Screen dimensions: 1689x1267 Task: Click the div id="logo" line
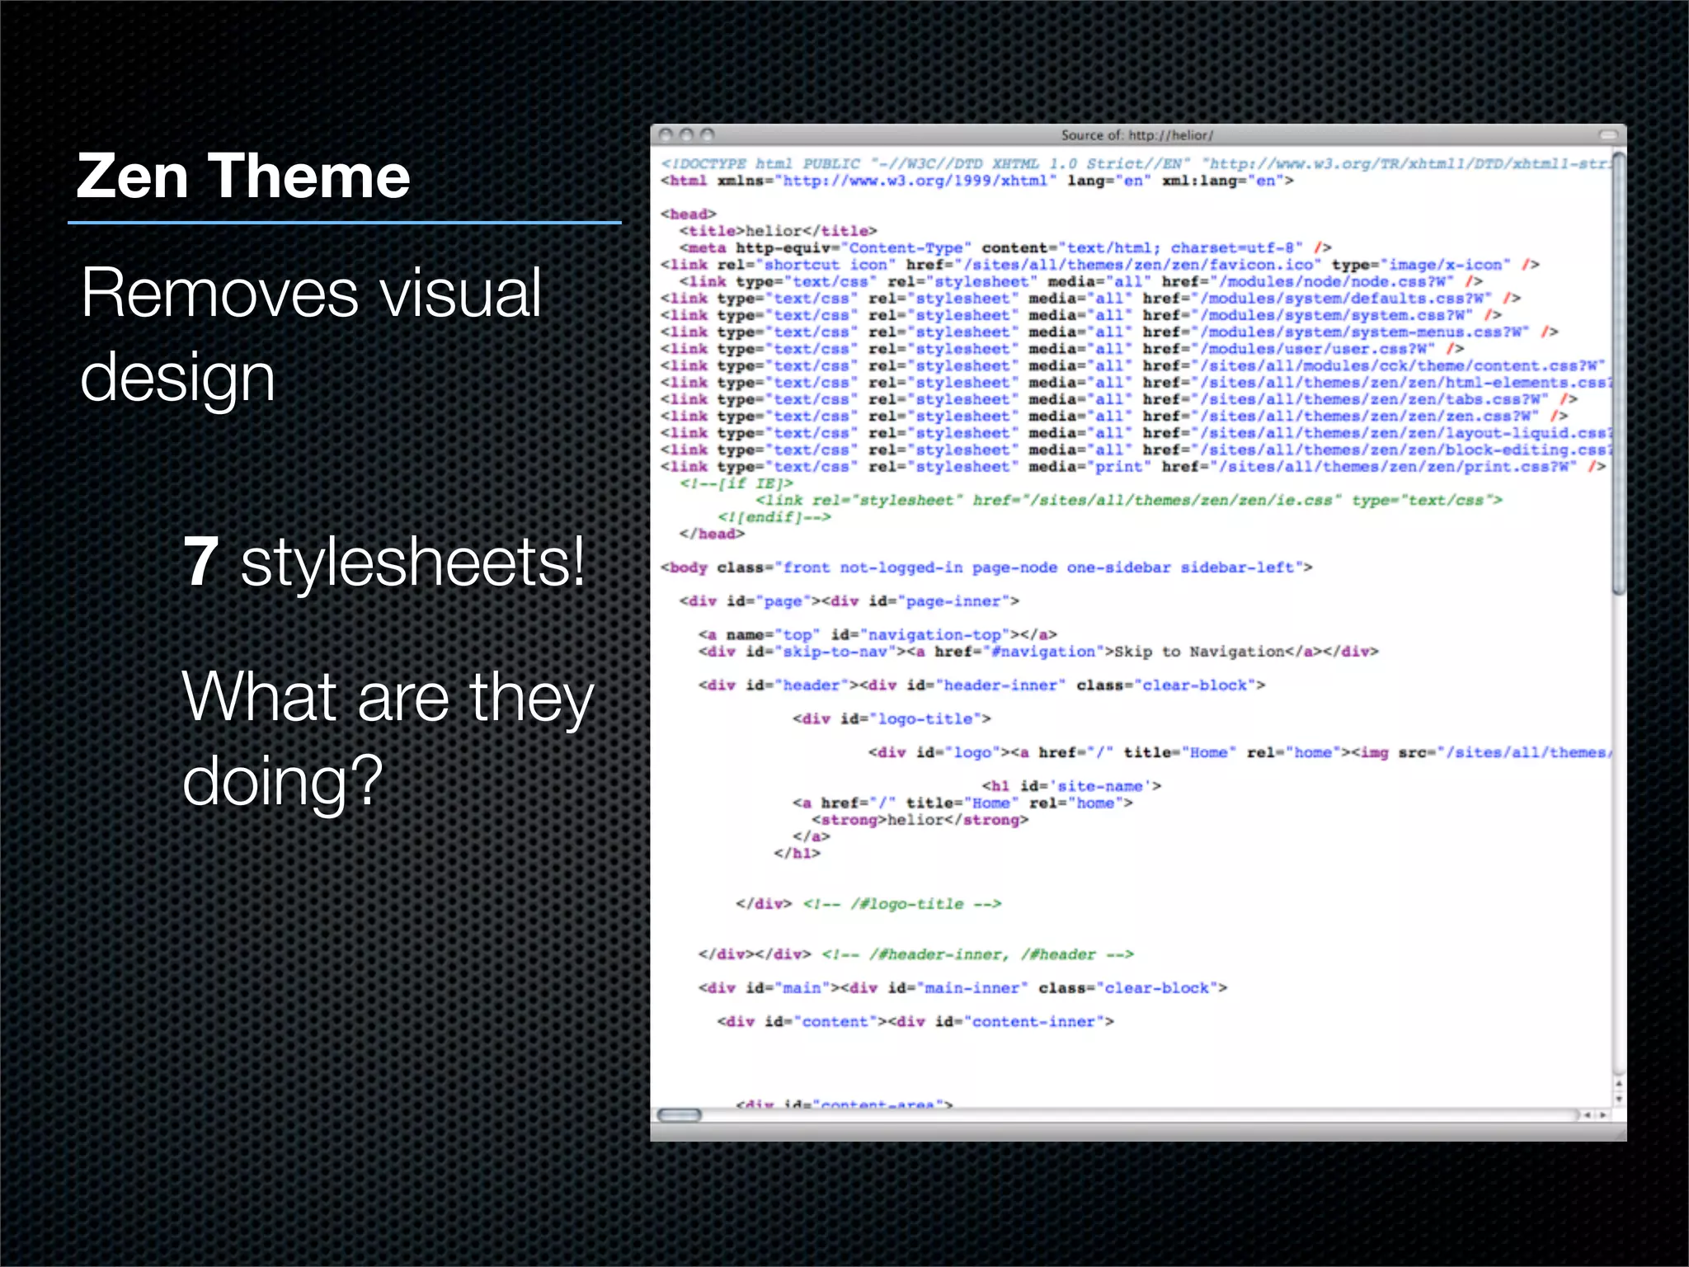click(1240, 752)
